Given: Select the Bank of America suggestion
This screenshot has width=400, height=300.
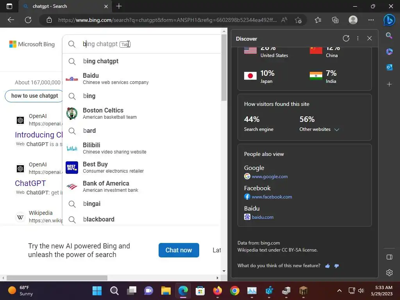Looking at the screenshot, I should (141, 186).
